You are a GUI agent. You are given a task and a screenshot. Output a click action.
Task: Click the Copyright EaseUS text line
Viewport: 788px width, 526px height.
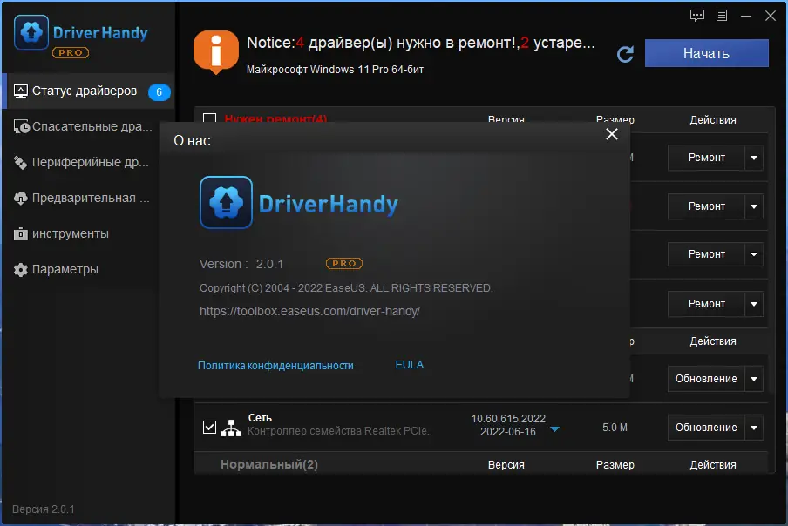point(346,288)
